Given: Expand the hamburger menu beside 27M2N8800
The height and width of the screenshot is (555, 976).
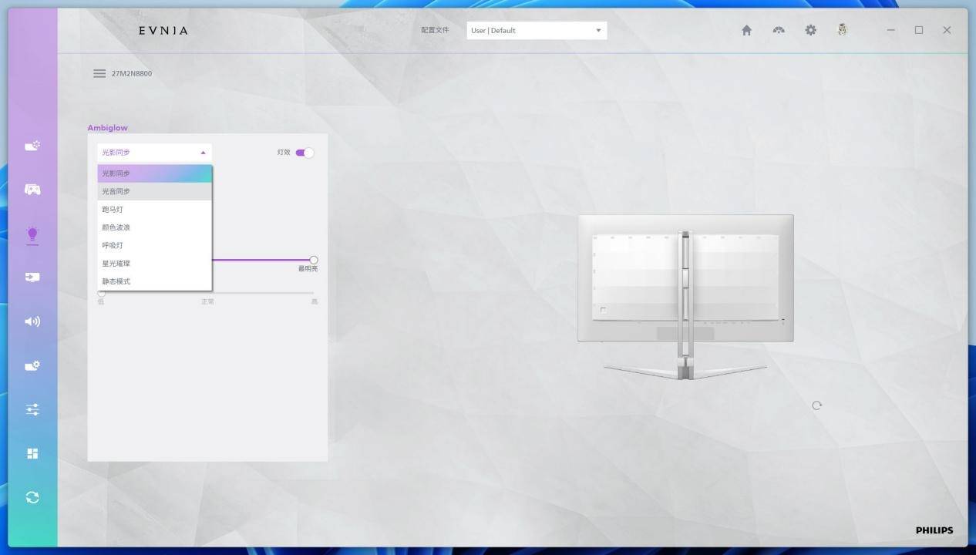Looking at the screenshot, I should pos(99,73).
